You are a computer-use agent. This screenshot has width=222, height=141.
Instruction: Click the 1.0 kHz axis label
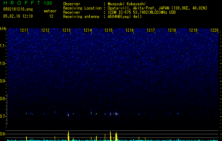click(3, 63)
